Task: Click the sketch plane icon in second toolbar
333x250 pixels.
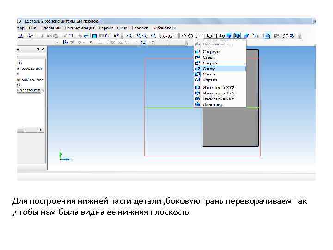Action: pos(72,43)
